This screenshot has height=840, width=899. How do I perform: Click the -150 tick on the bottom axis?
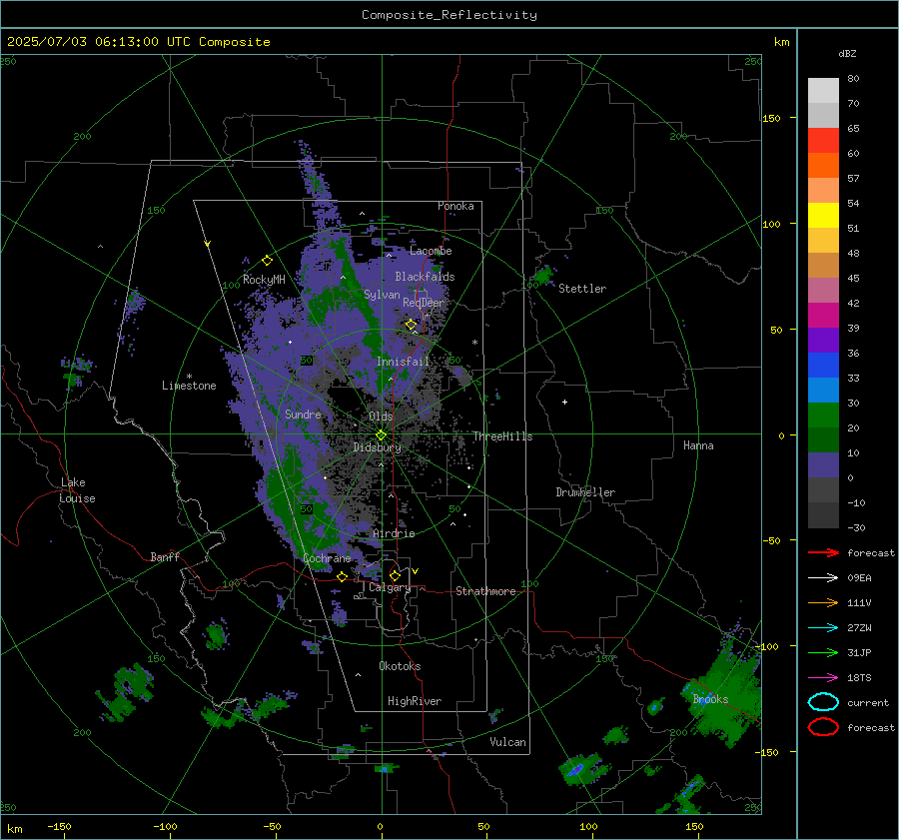[x=59, y=827]
